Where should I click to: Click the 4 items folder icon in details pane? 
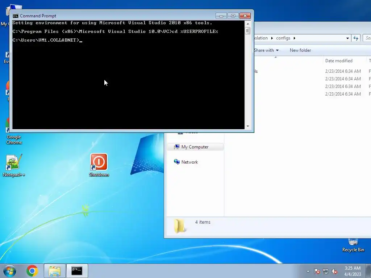[179, 226]
